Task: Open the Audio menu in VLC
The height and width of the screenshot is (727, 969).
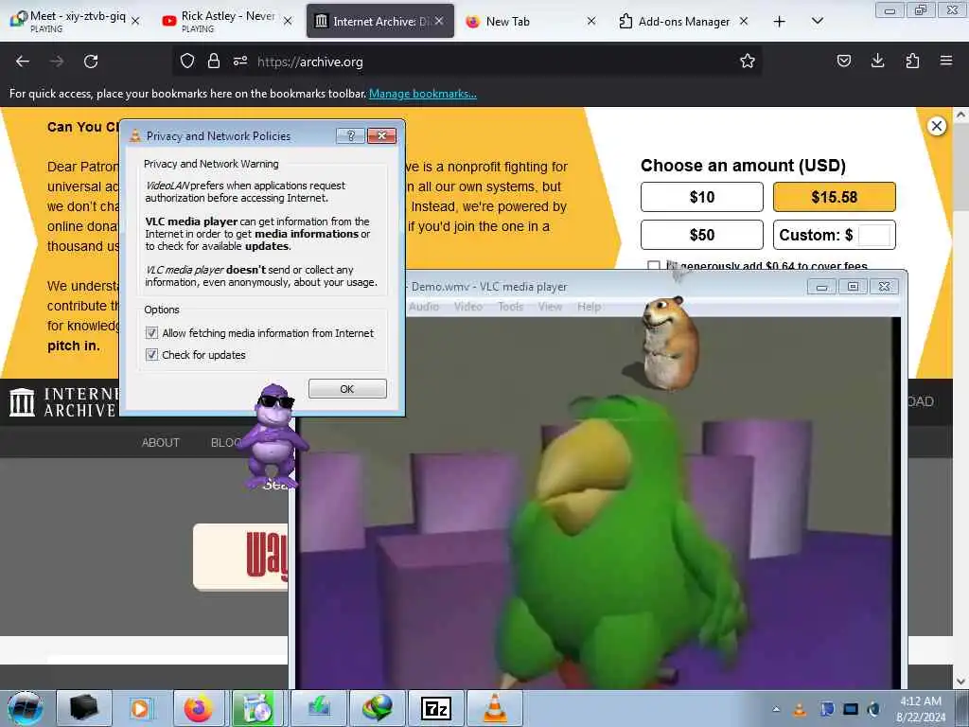Action: (x=424, y=307)
